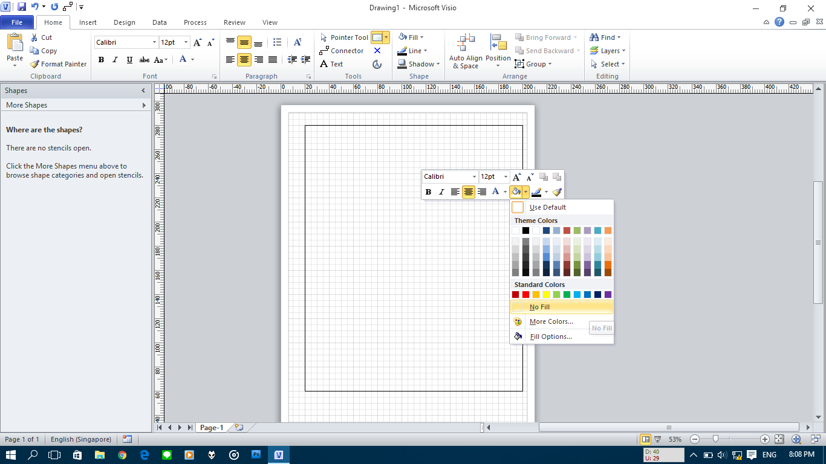Open Chrome from the taskbar
Image resolution: width=826 pixels, height=464 pixels.
pos(122,454)
